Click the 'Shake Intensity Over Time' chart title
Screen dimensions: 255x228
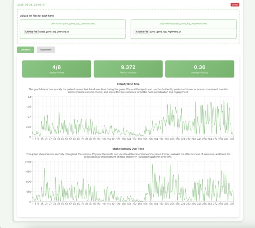(x=128, y=149)
